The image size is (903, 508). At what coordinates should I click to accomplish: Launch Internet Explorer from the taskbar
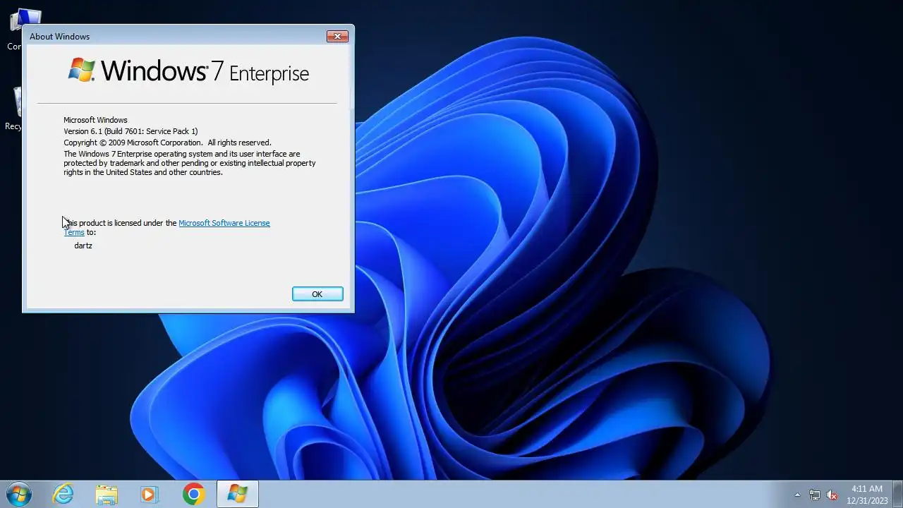(x=63, y=494)
